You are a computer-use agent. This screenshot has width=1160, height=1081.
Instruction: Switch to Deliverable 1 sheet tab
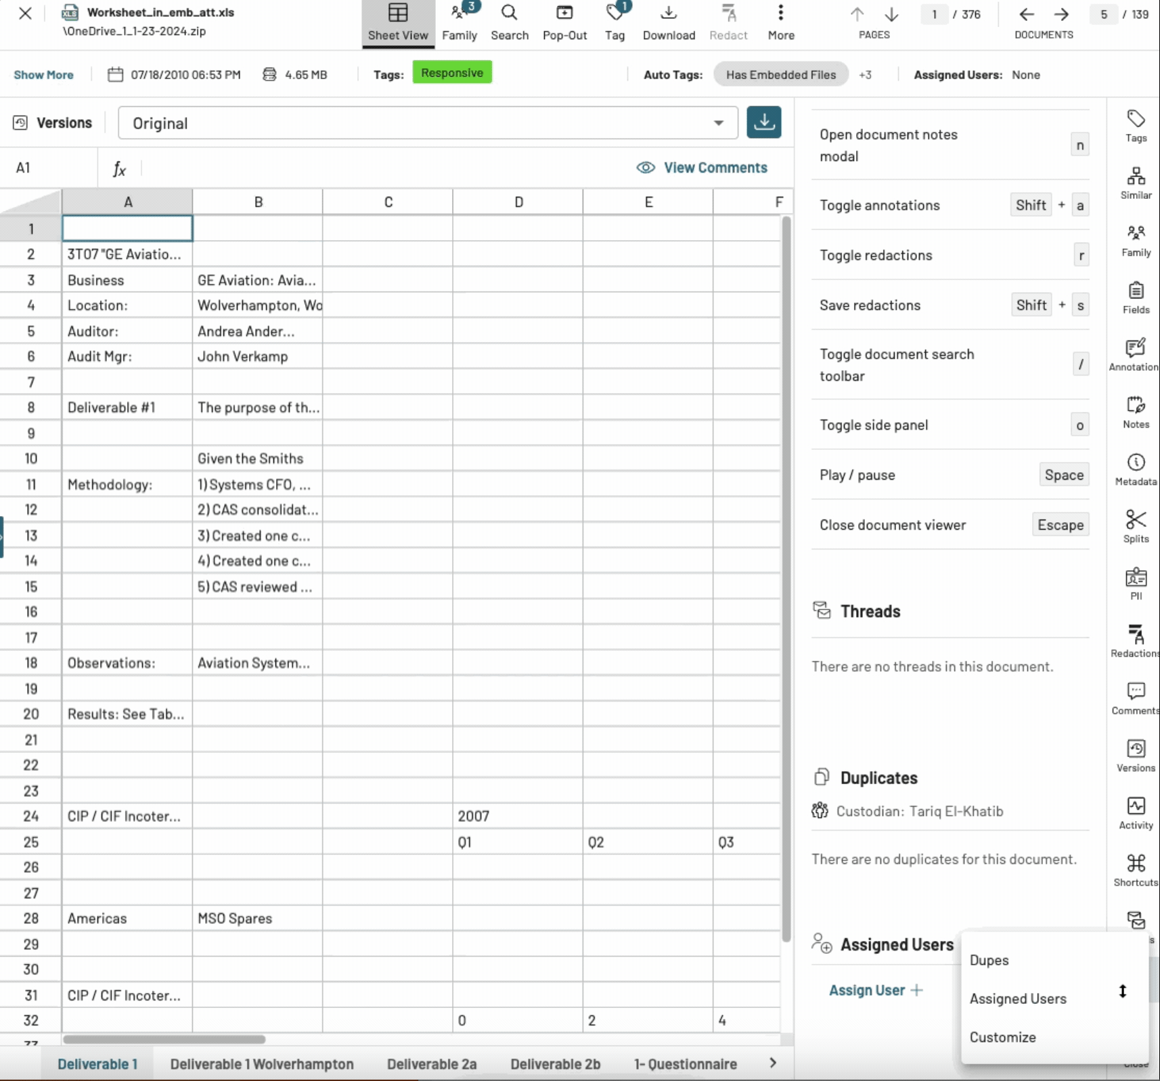pyautogui.click(x=97, y=1064)
